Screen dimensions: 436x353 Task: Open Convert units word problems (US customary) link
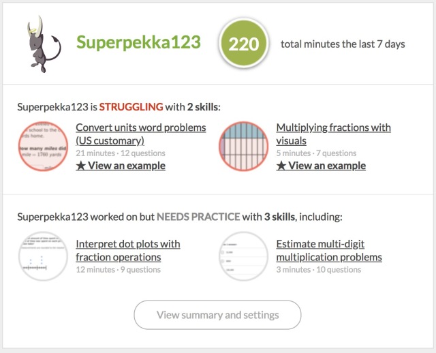[140, 134]
